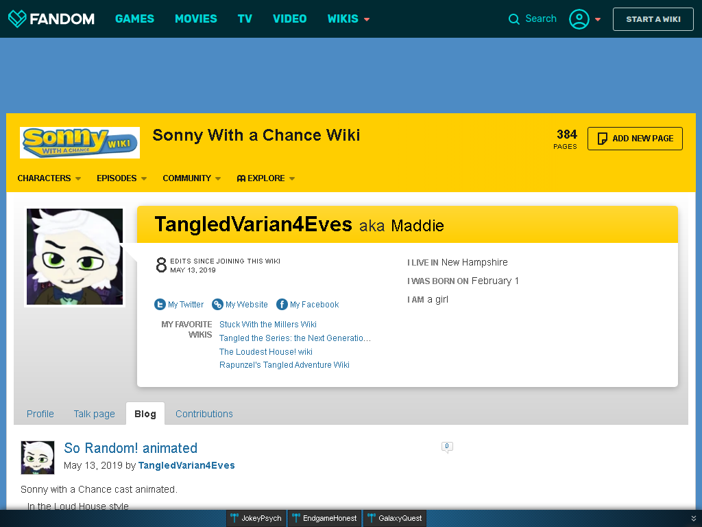Switch to the Talk page tab
Viewport: 702px width, 527px height.
point(94,414)
